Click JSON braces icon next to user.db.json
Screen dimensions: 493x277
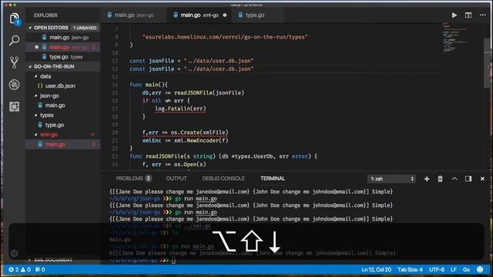click(x=40, y=85)
